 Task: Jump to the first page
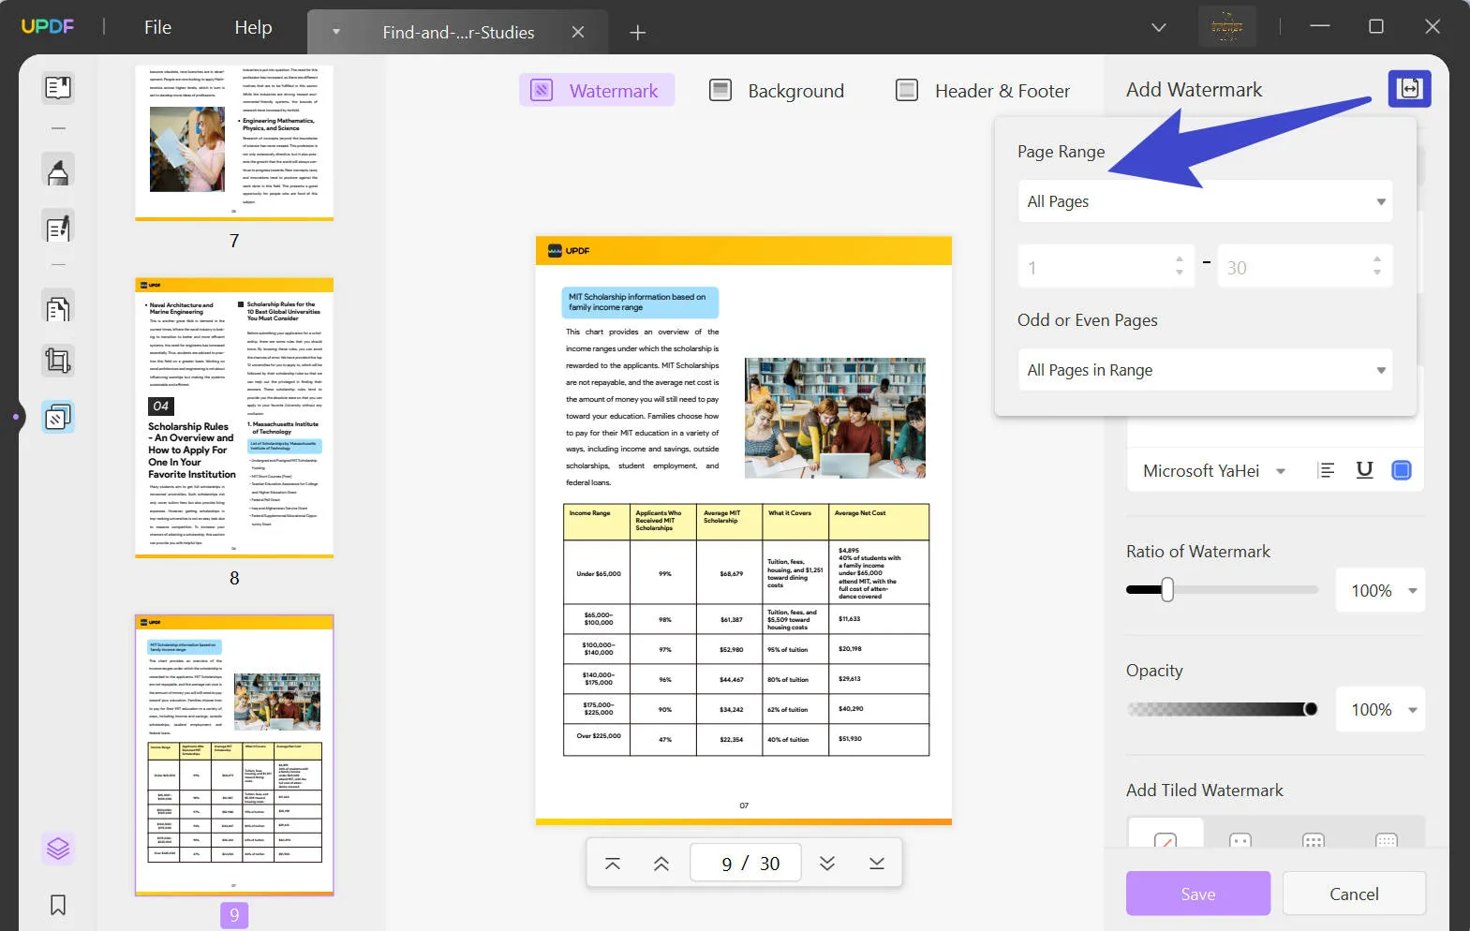pyautogui.click(x=613, y=864)
